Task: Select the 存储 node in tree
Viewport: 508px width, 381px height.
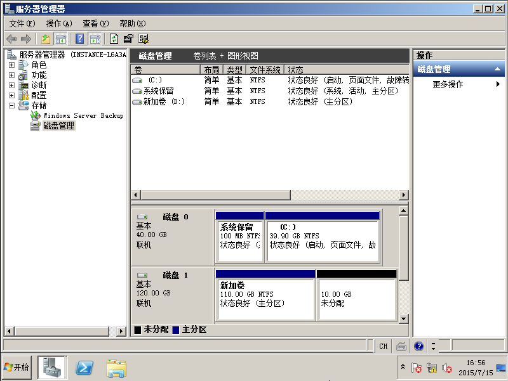Action: click(x=39, y=105)
